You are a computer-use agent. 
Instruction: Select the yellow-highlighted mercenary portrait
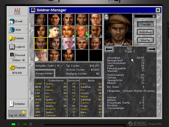coord(41,43)
